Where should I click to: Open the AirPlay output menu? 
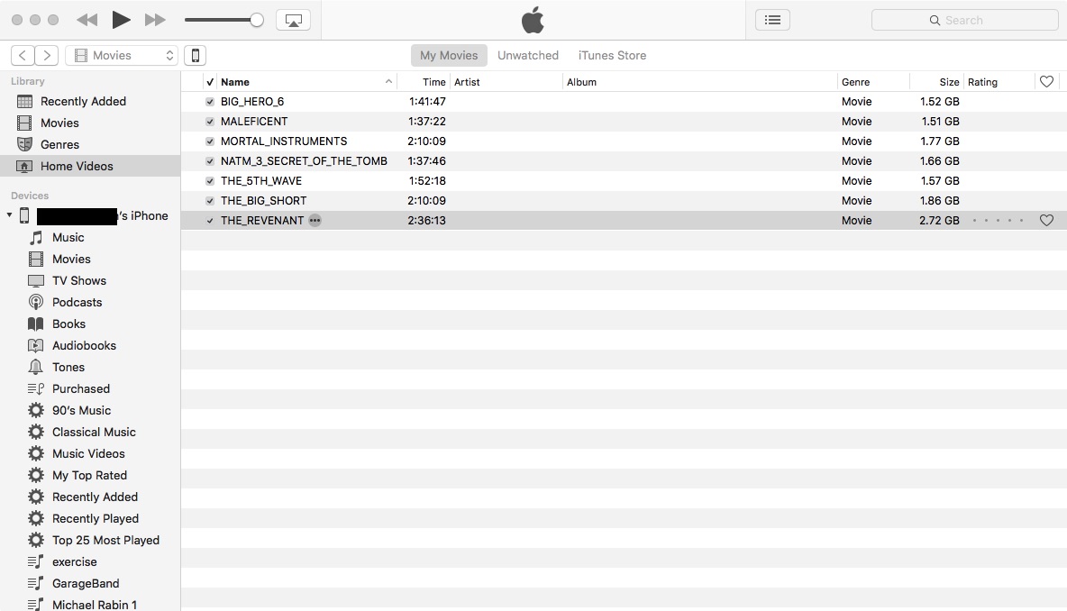(x=293, y=21)
